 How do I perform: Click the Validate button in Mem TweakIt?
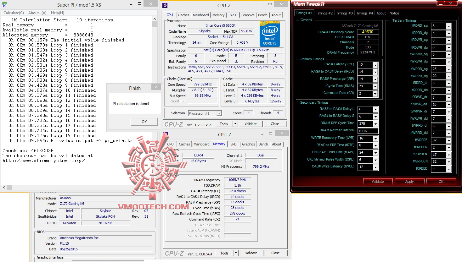[378, 182]
